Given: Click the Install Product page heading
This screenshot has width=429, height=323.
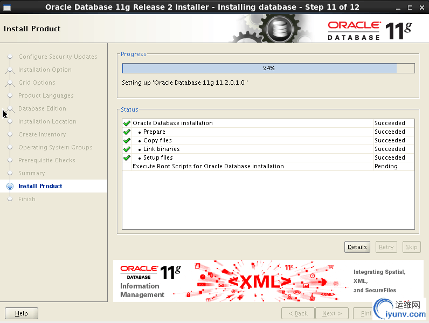Looking at the screenshot, I should pos(32,29).
